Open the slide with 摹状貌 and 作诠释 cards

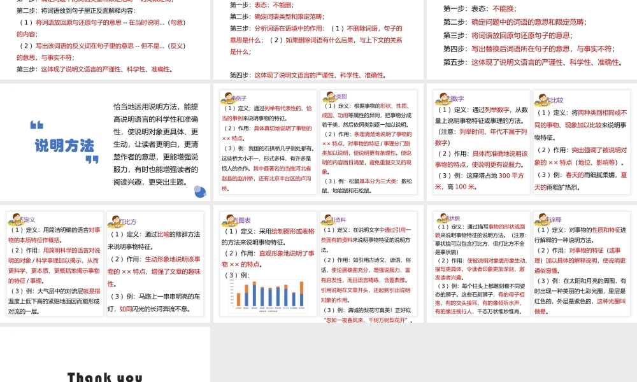(x=532, y=264)
